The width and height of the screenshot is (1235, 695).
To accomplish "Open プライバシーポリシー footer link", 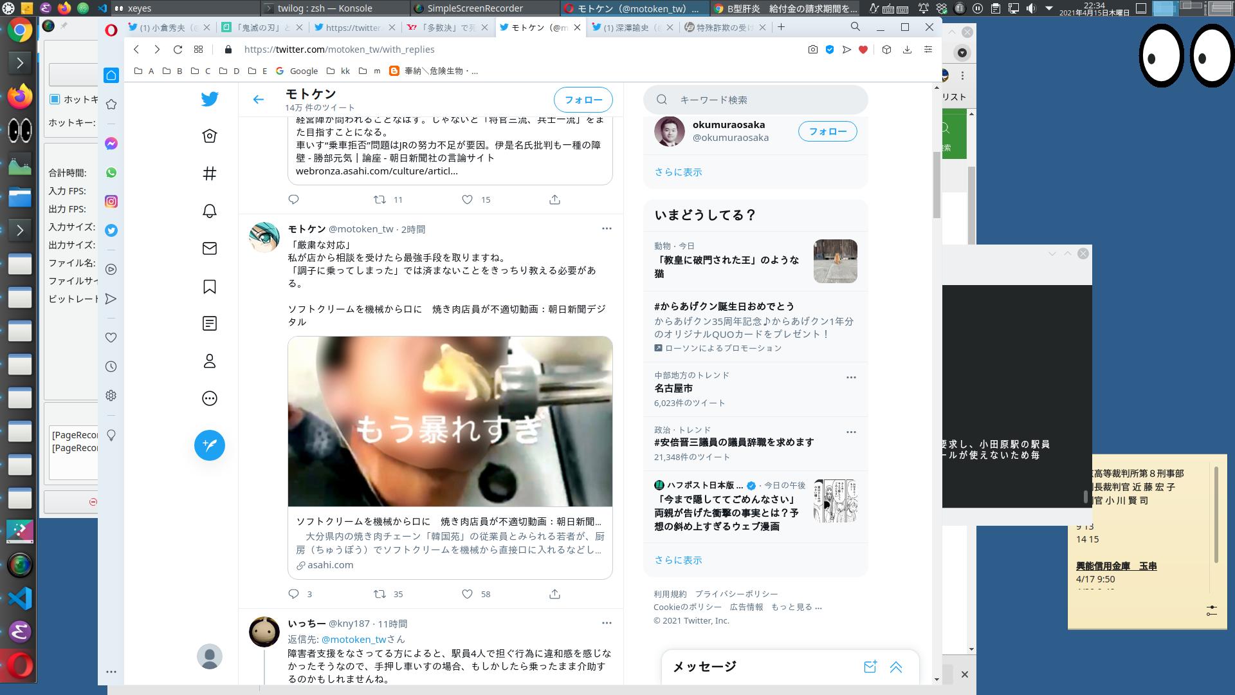I will (736, 594).
